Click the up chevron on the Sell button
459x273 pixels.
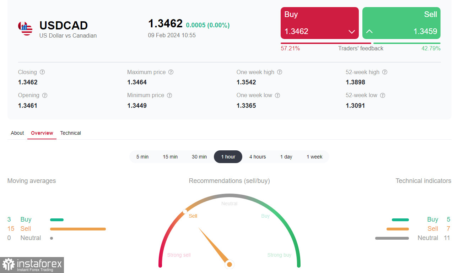(x=369, y=32)
